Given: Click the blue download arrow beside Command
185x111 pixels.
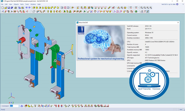Looking at the screenshot, I should (22, 106).
